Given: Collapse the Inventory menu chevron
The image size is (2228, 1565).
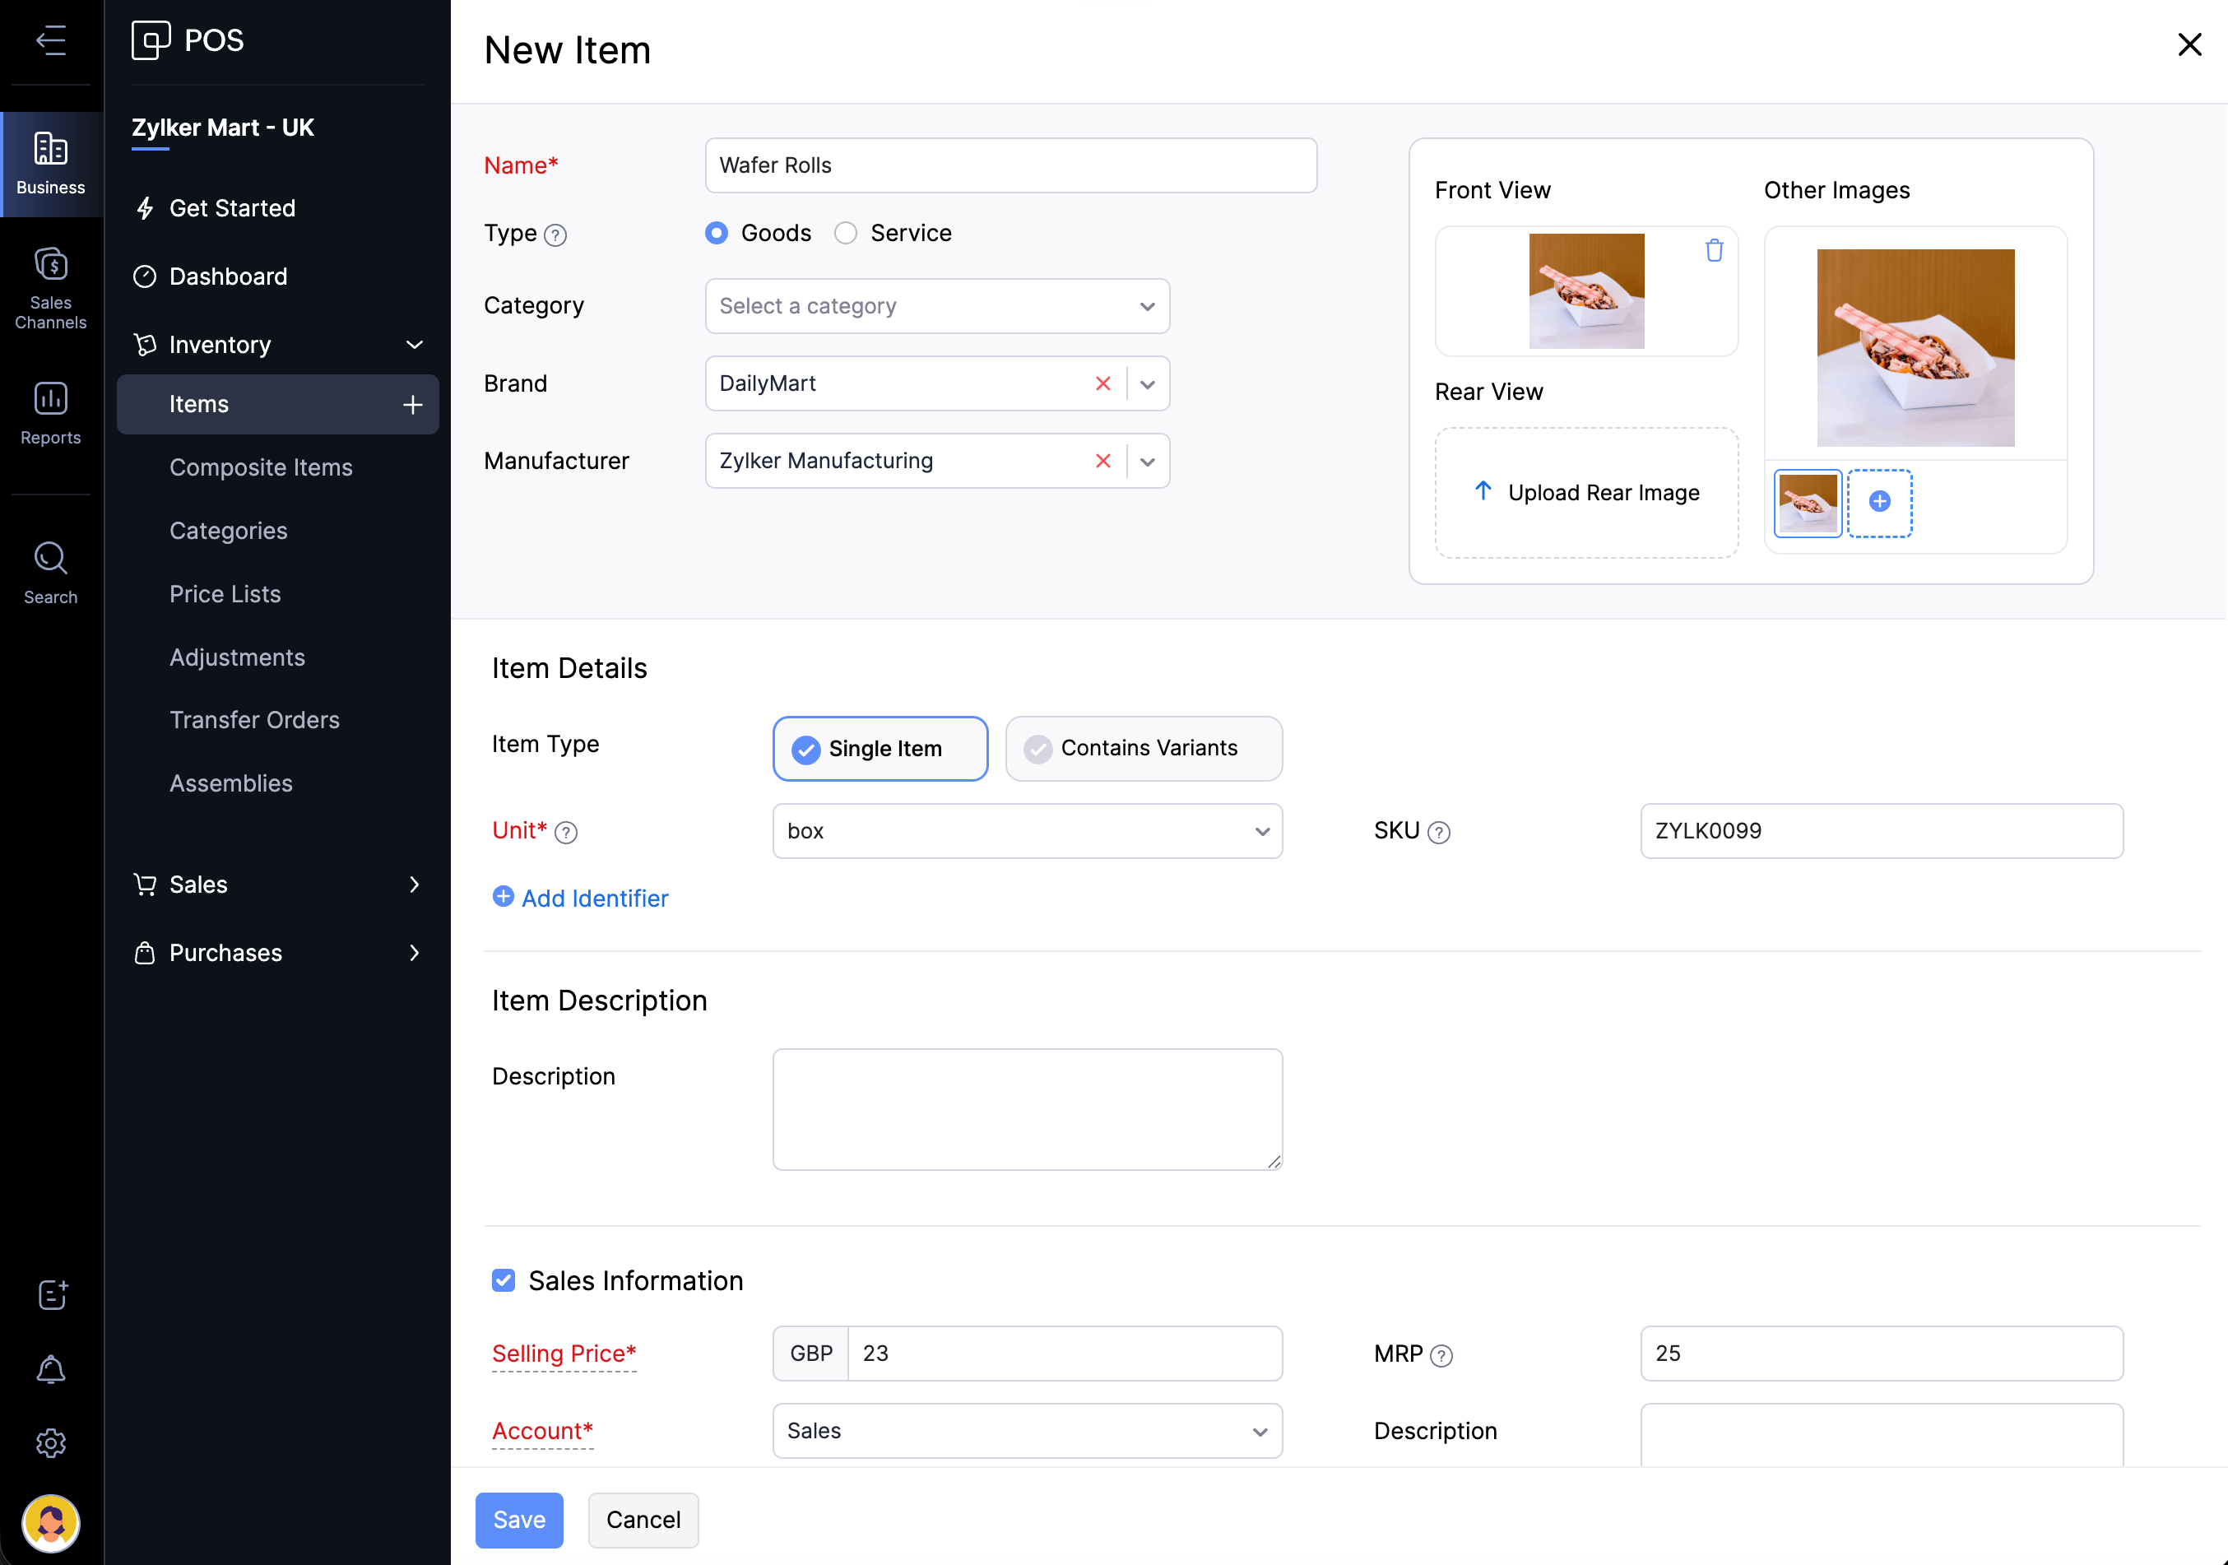Looking at the screenshot, I should pos(415,345).
